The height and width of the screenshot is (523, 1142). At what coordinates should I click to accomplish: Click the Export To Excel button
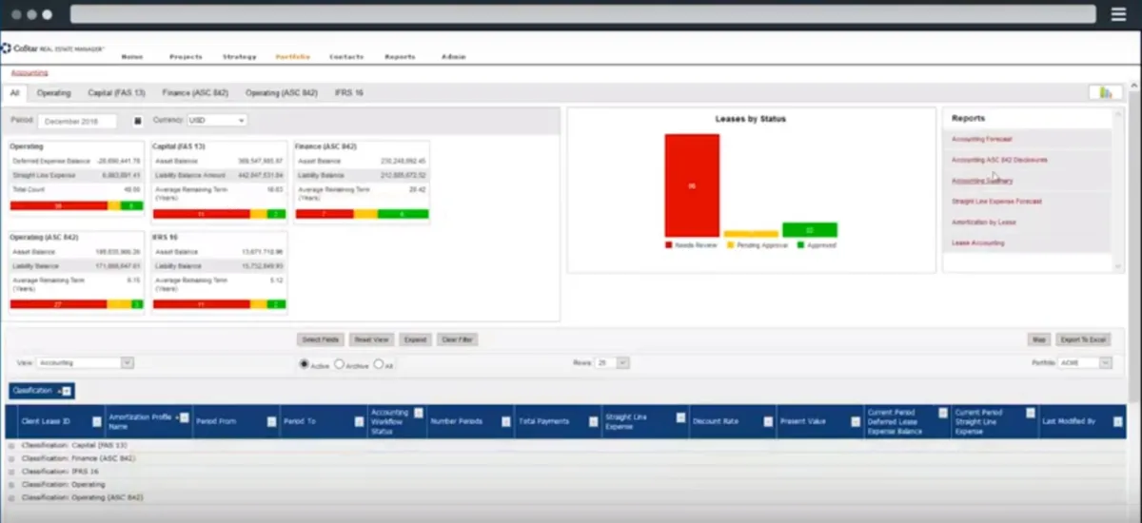tap(1083, 339)
